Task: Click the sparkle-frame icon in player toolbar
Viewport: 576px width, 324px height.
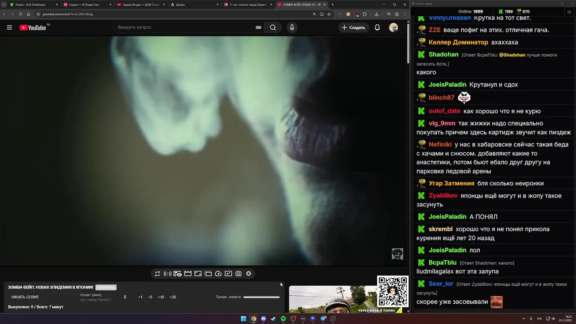Action: 228,274
